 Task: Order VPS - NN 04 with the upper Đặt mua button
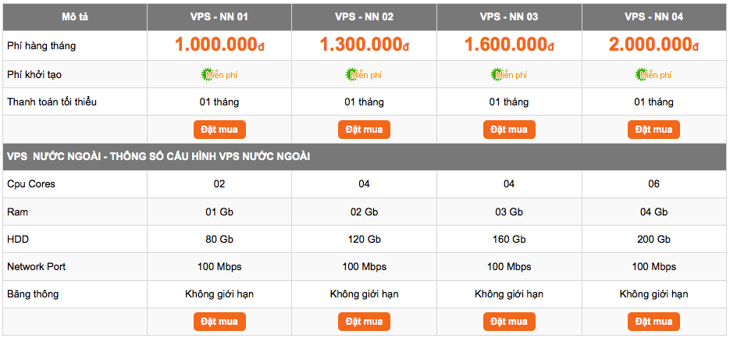coord(653,130)
